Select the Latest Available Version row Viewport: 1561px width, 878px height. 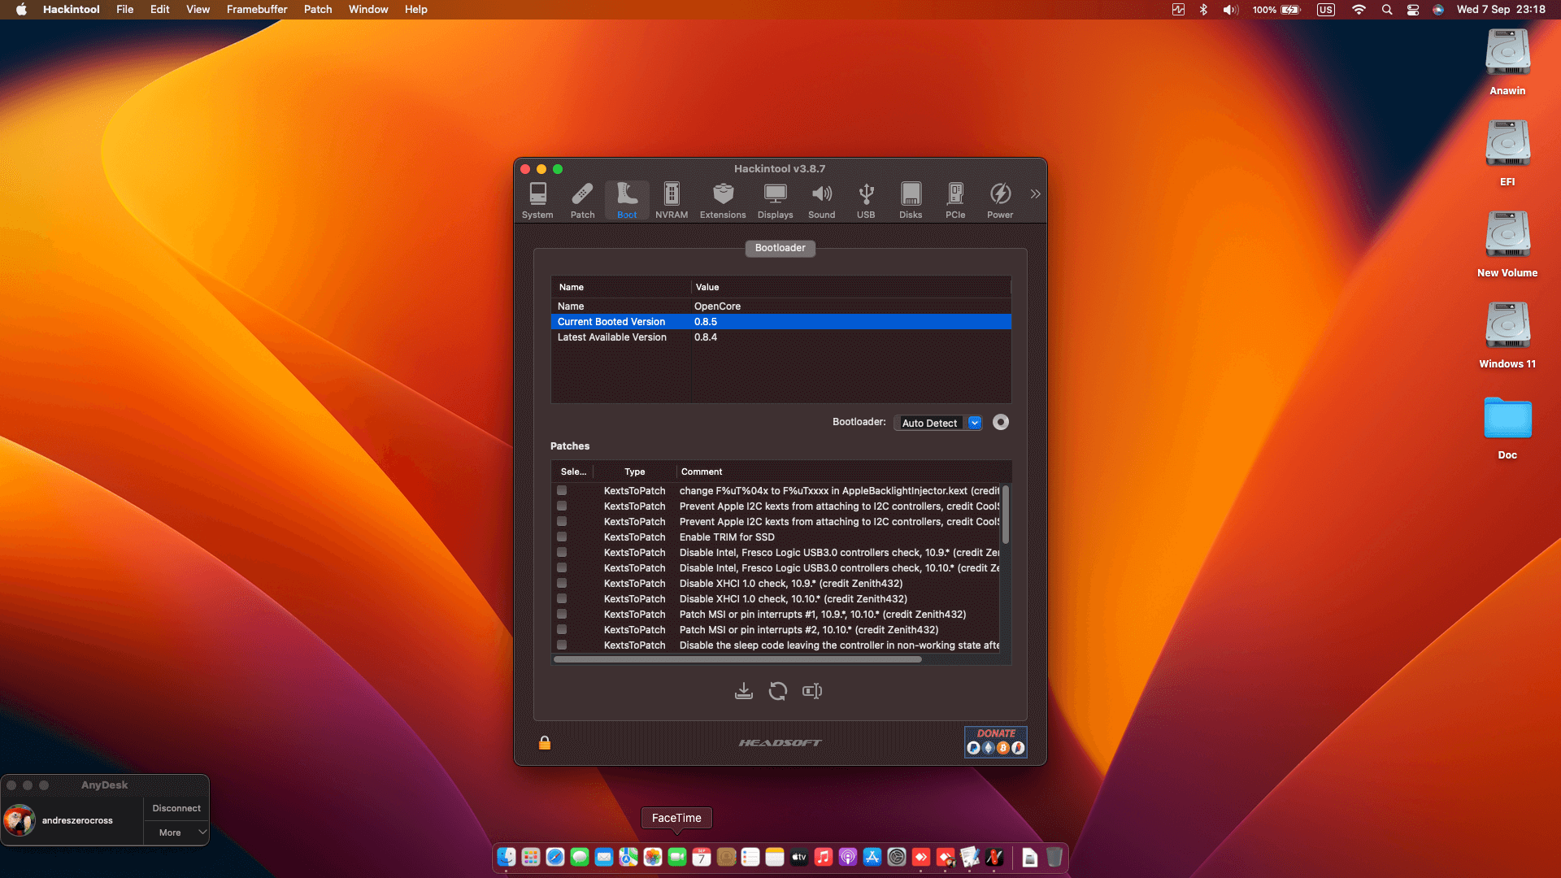(780, 337)
